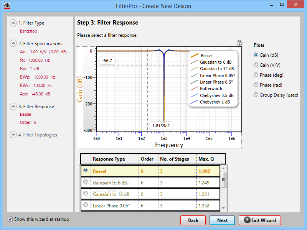Collapse the 3. Filter Response section
Viewport: 307px width, 230px height.
pyautogui.click(x=13, y=107)
